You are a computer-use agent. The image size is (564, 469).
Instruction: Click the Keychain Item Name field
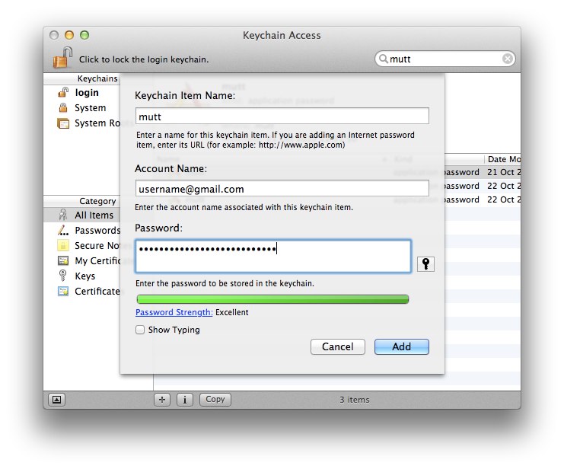tap(282, 116)
